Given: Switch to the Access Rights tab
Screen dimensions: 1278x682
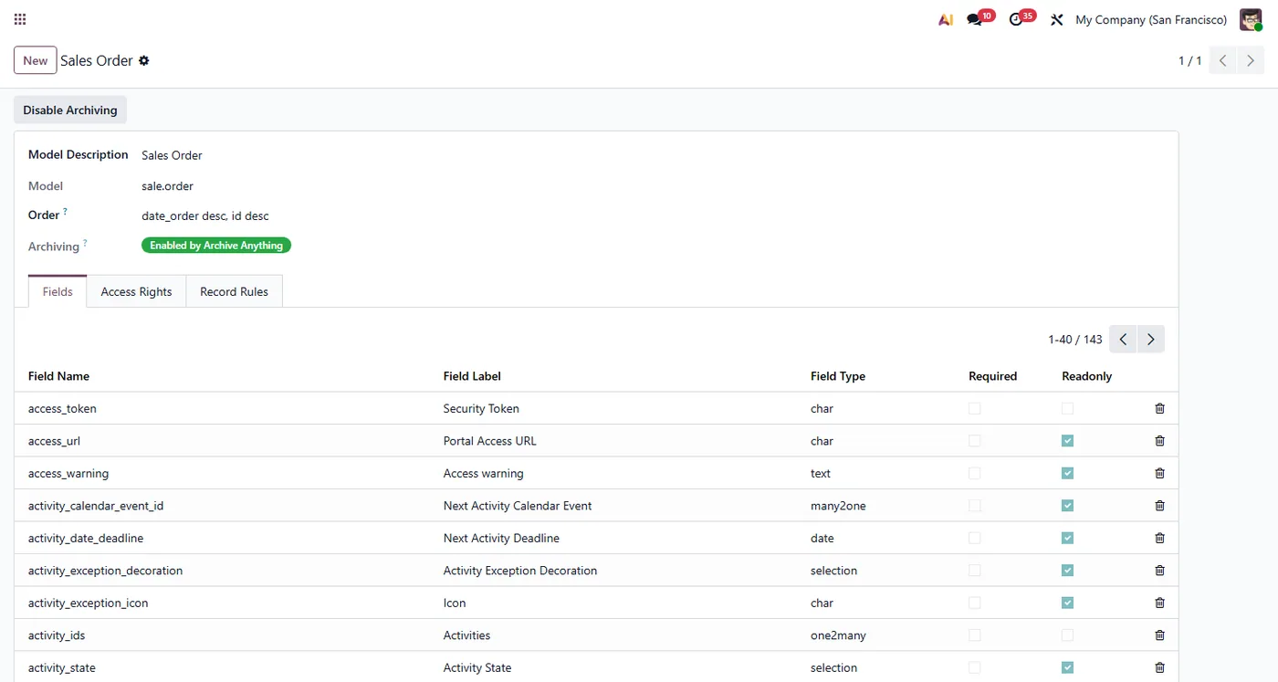Looking at the screenshot, I should [136, 292].
